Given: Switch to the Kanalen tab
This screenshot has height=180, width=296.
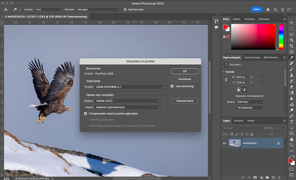Looking at the screenshot, I should (239, 121).
